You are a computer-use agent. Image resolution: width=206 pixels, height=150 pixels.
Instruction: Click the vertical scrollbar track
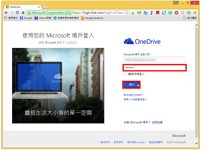[197, 83]
